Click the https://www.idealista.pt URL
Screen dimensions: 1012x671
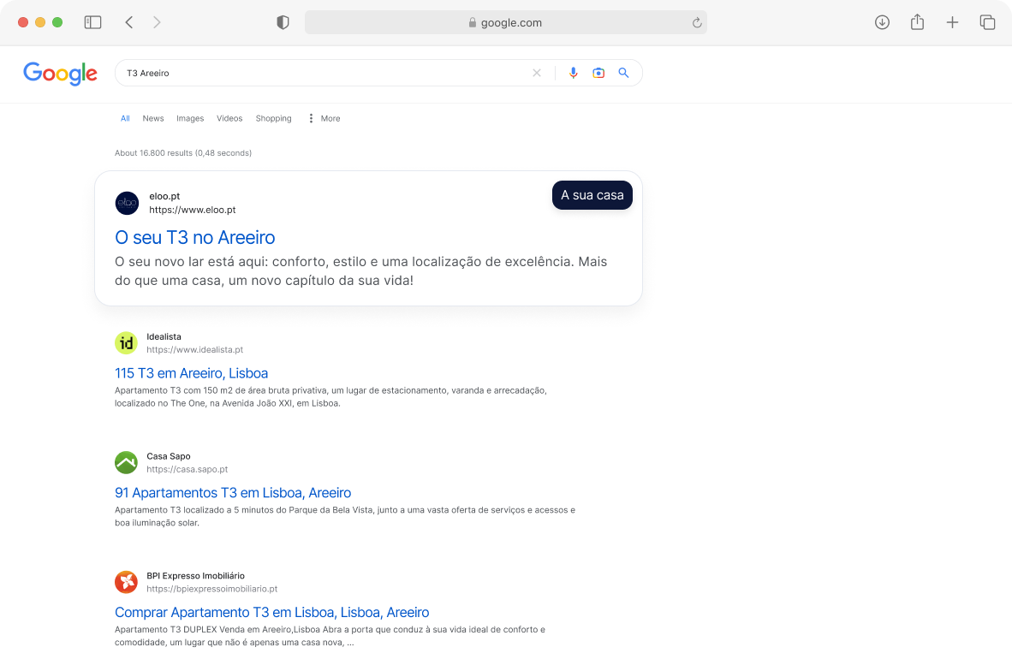[195, 350]
